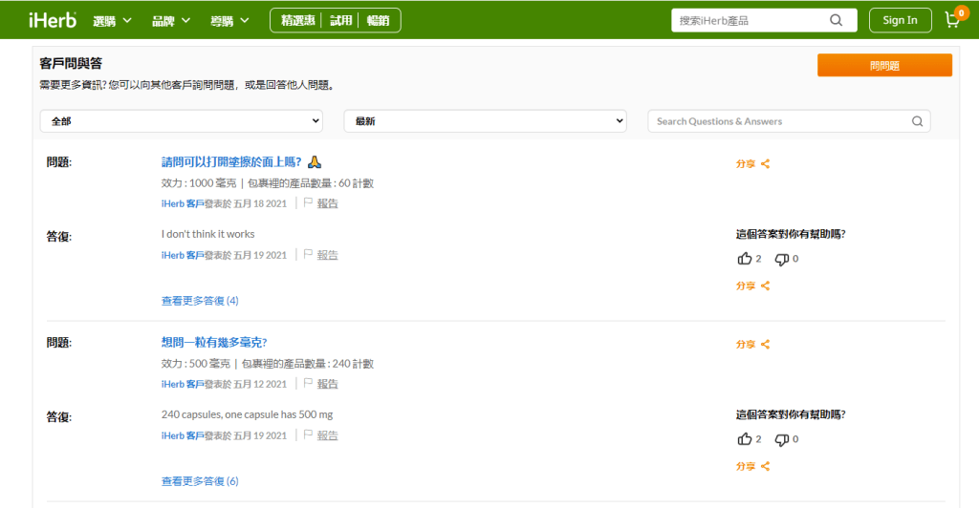Click the Sign In button
Screen dimensions: 979x508
click(x=900, y=20)
